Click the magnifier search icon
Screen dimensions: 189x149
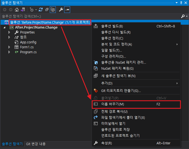pyautogui.click(x=183, y=16)
